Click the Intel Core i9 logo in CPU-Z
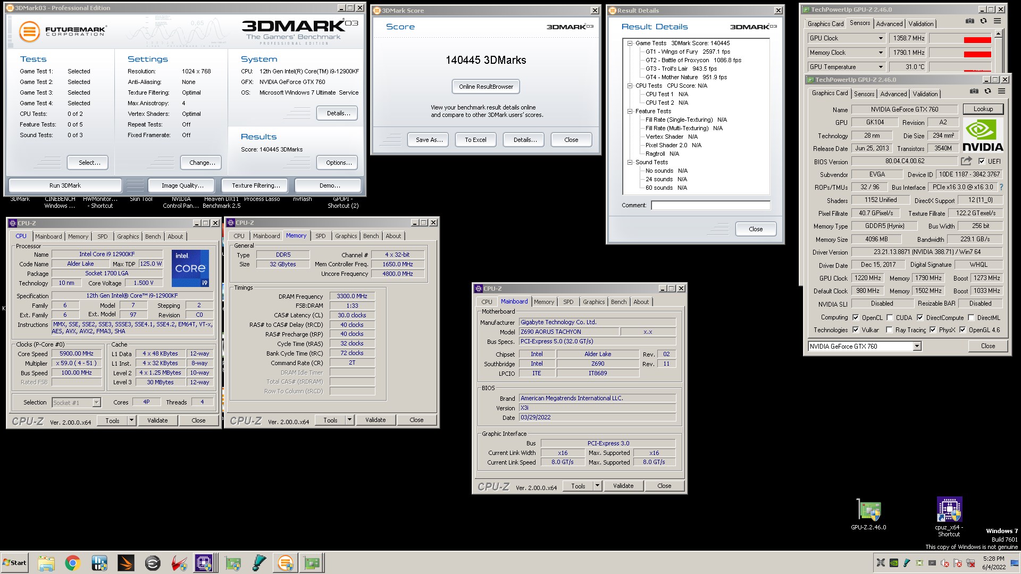Screen dimensions: 1021x574 point(190,268)
